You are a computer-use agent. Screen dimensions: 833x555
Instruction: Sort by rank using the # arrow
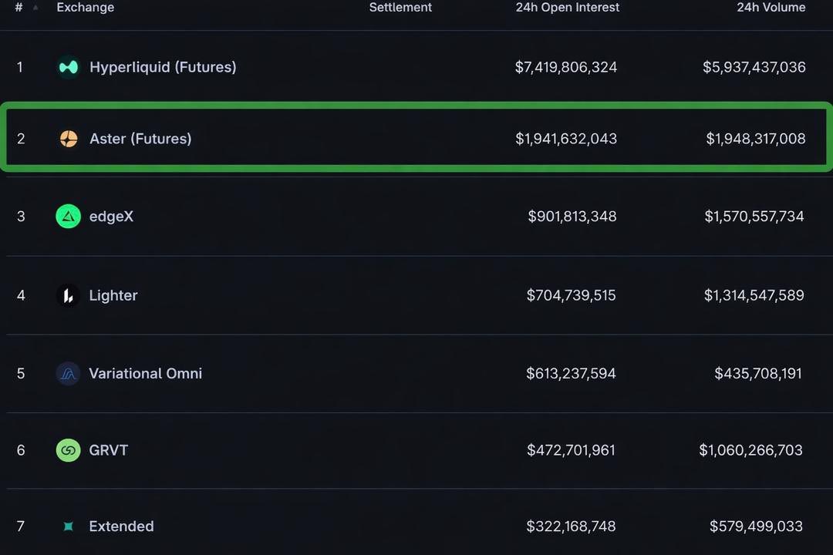(x=35, y=8)
